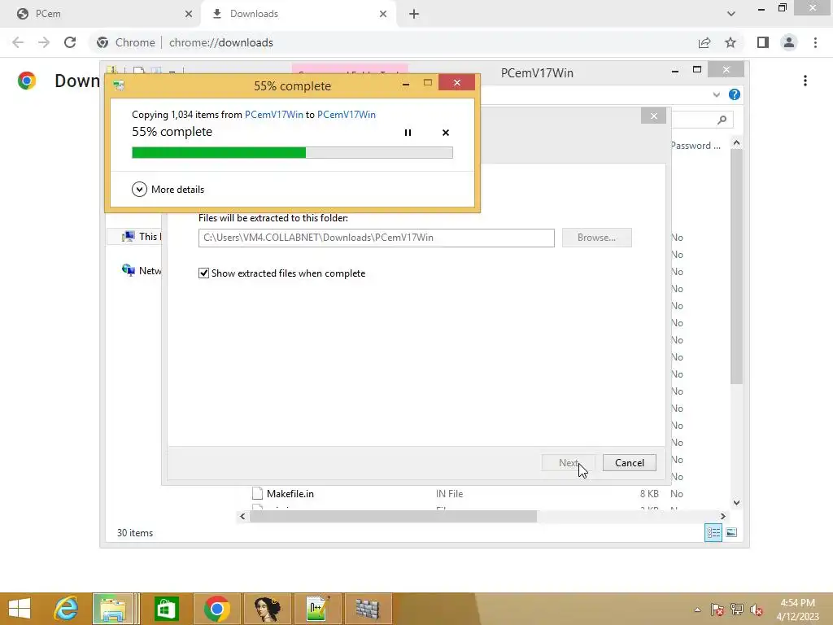Share this page icon in Chrome

704,42
